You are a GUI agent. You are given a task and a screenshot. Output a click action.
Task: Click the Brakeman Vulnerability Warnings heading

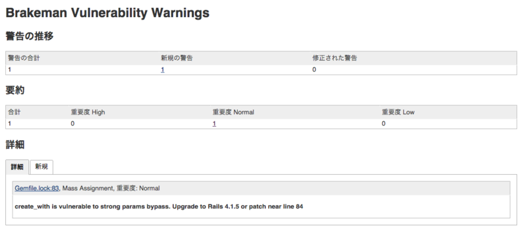[107, 13]
